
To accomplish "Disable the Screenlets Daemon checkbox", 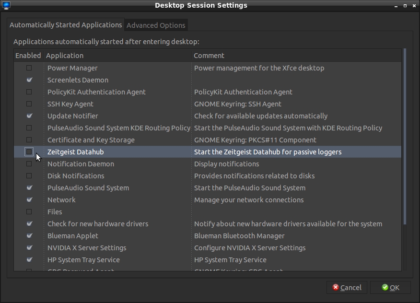I will (x=29, y=80).
